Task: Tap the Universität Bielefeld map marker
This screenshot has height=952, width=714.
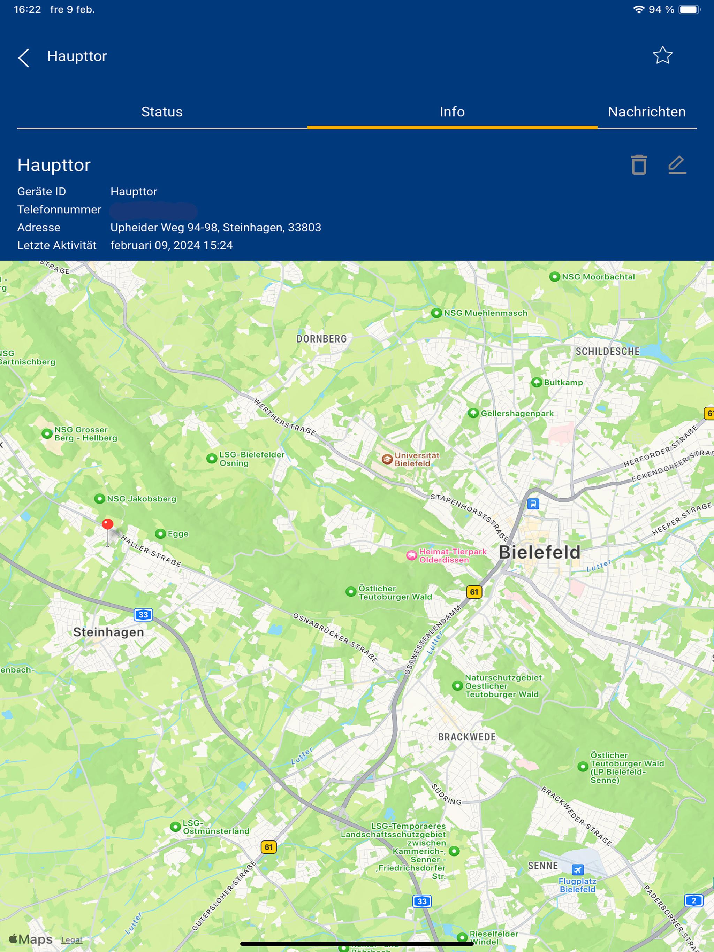Action: [387, 459]
